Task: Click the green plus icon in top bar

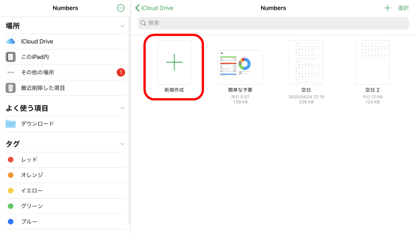Action: (387, 8)
